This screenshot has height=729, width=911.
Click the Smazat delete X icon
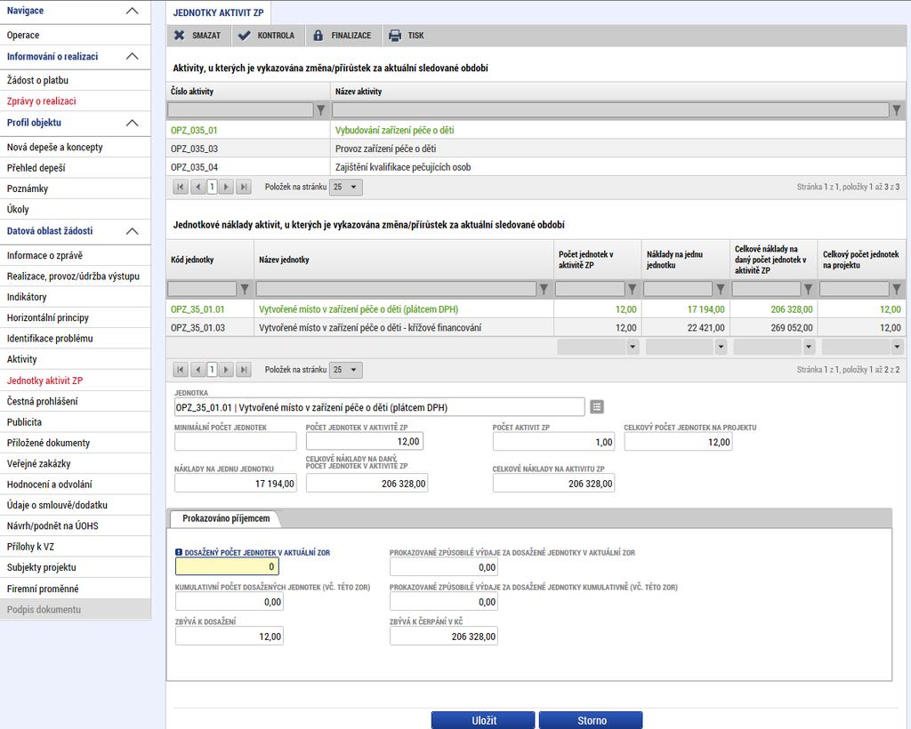(x=180, y=36)
